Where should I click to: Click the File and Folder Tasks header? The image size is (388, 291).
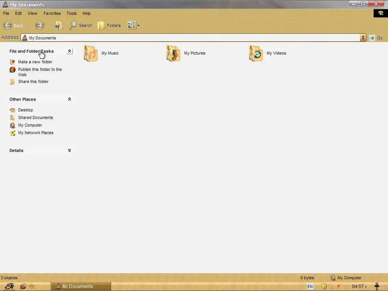coord(31,51)
